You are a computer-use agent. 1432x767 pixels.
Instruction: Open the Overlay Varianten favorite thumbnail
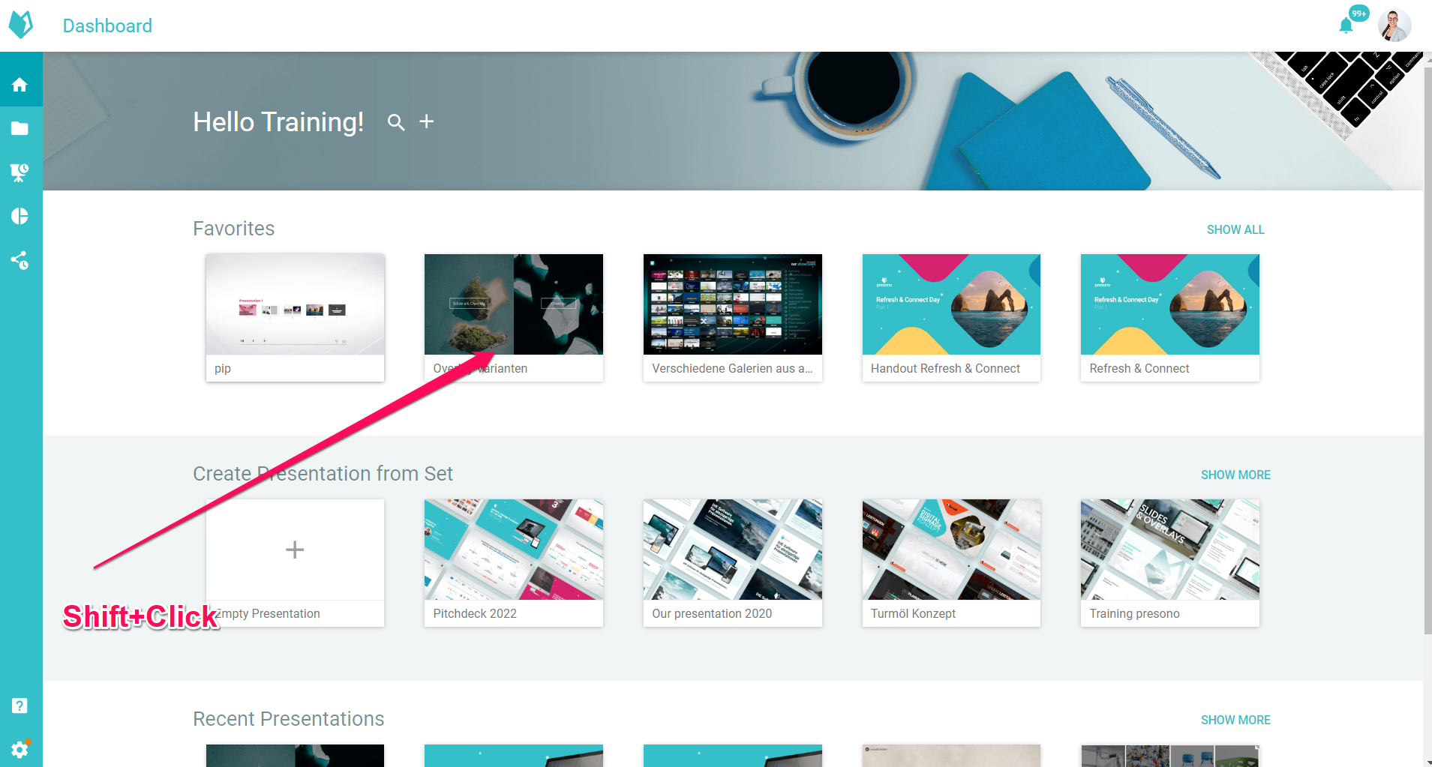point(514,304)
